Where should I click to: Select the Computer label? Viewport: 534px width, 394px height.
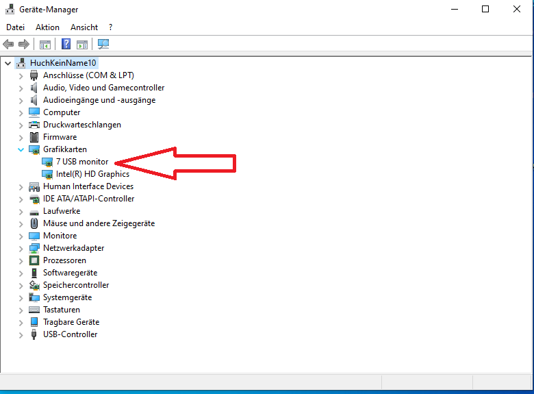pos(62,112)
